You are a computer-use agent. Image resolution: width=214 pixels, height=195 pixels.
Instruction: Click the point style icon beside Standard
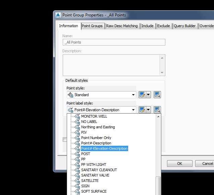tap(70, 95)
